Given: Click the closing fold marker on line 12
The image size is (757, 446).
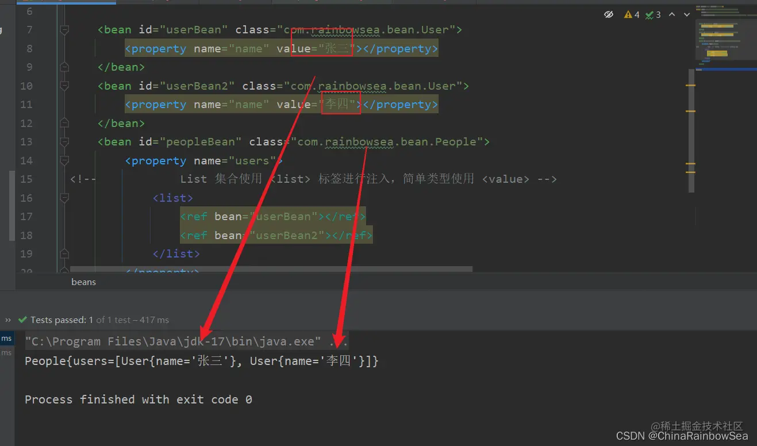Looking at the screenshot, I should point(64,123).
